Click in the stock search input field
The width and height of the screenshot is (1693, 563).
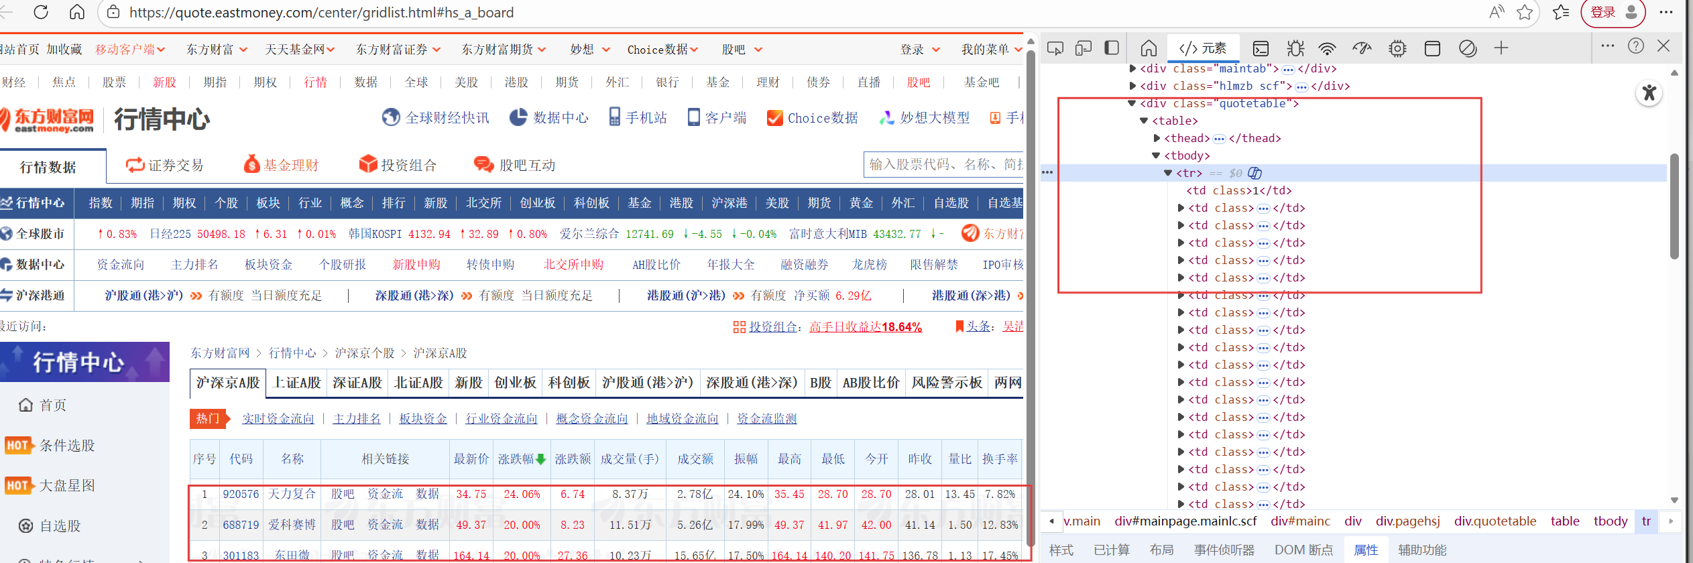943,165
